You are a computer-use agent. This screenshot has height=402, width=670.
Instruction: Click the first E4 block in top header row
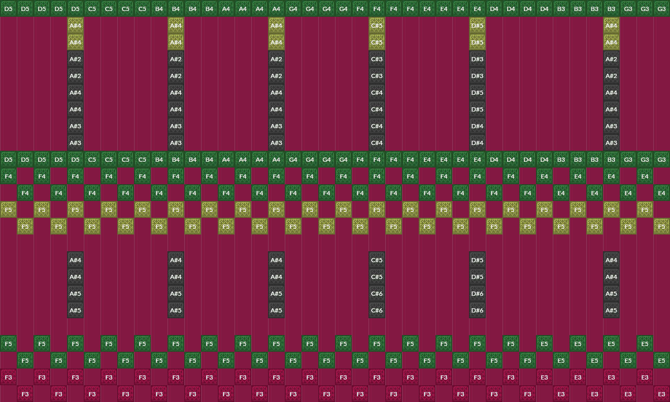[427, 8]
